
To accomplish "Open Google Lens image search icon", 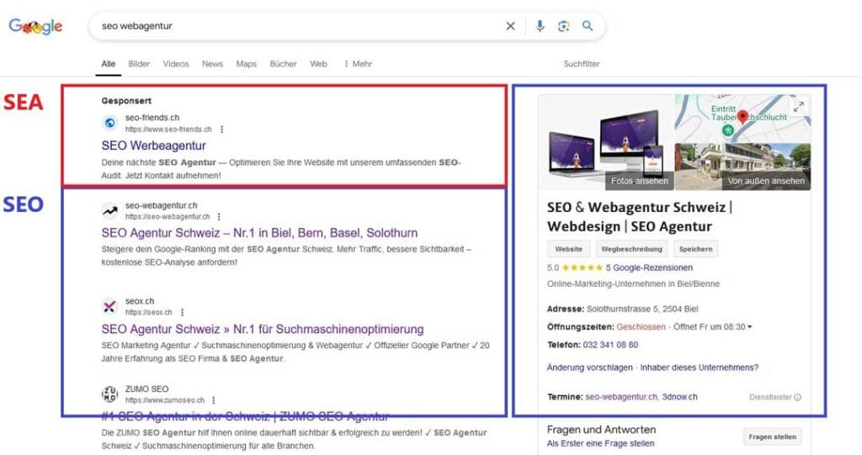I will pyautogui.click(x=563, y=26).
